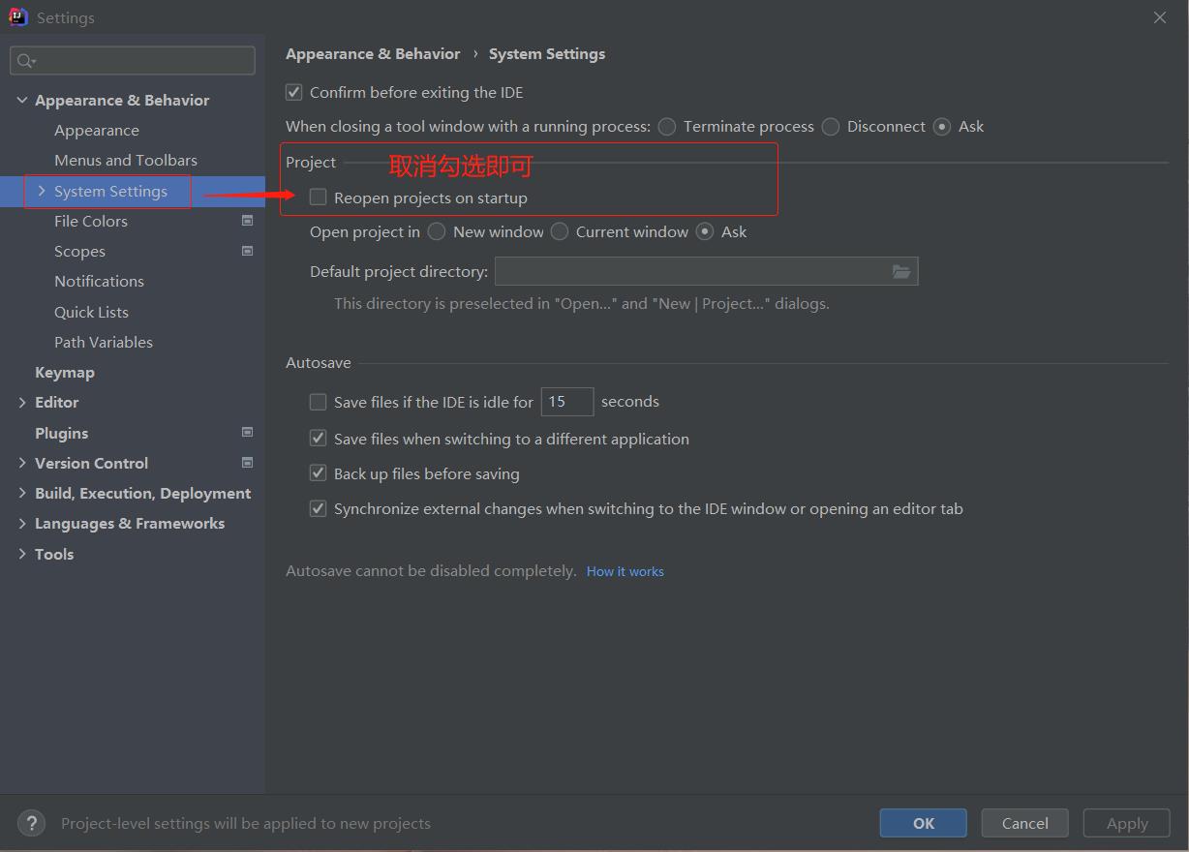1189x852 pixels.
Task: Open Quick Lists settings
Action: 91,312
